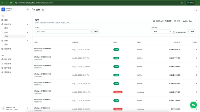Click the address bar URL

pos(35,3)
